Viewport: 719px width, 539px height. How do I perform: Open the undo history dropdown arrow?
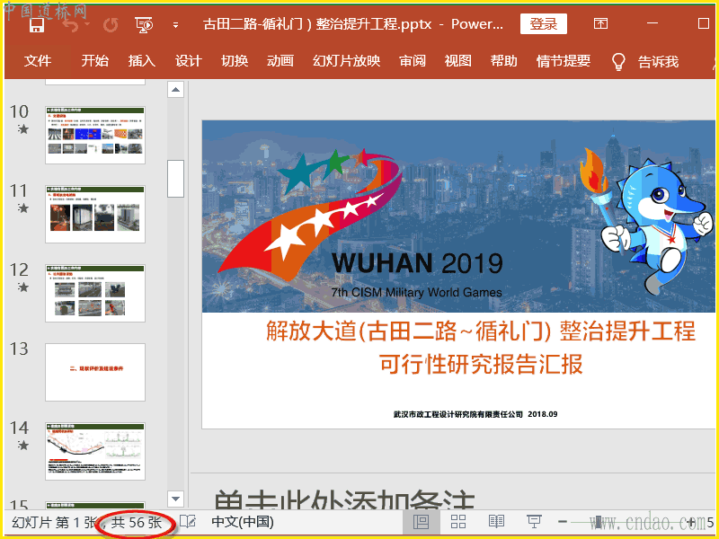(x=87, y=25)
